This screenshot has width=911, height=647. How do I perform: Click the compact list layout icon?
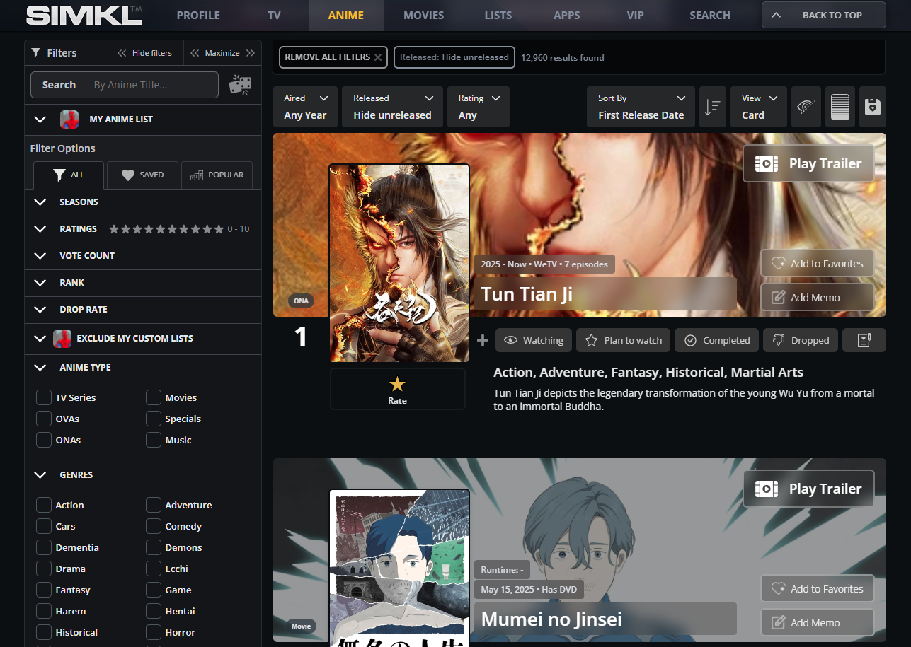[x=840, y=107]
